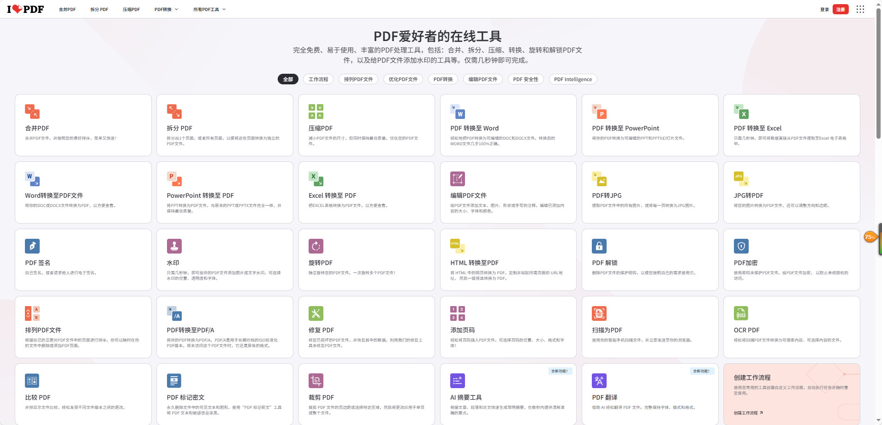The image size is (882, 425).
Task: Select the 旋转PDF rotate icon
Action: [x=316, y=246]
